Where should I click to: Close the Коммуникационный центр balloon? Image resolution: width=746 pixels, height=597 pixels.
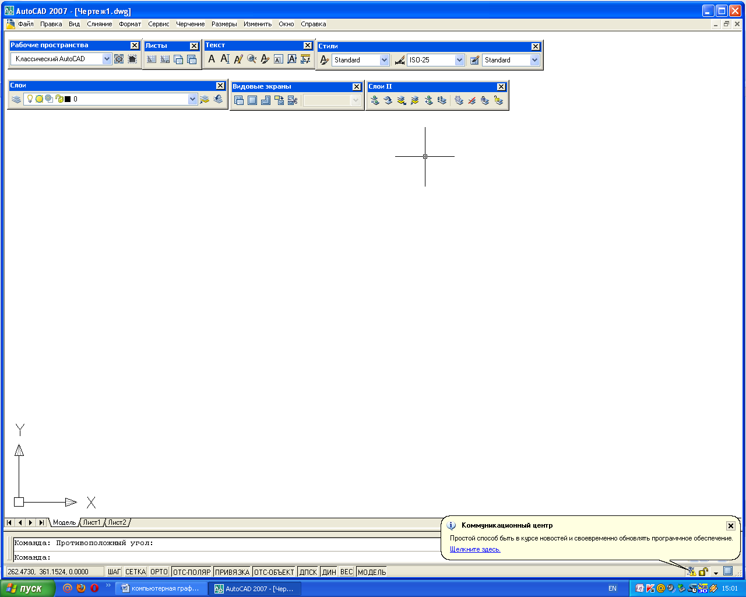tap(730, 526)
